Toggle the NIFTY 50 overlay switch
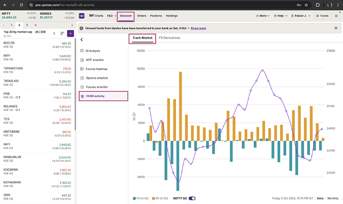The image size is (343, 204). (192, 199)
